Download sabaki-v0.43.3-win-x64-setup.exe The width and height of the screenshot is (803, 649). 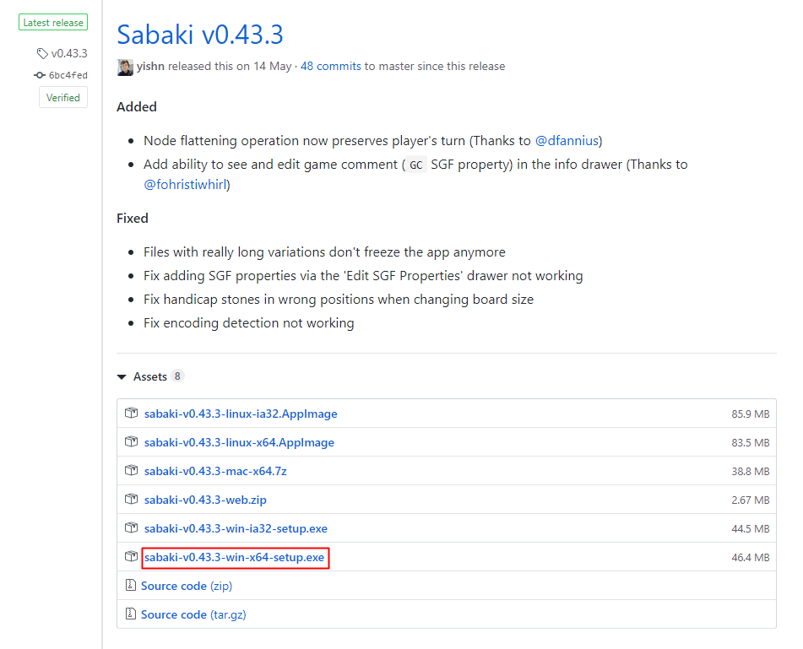(234, 557)
